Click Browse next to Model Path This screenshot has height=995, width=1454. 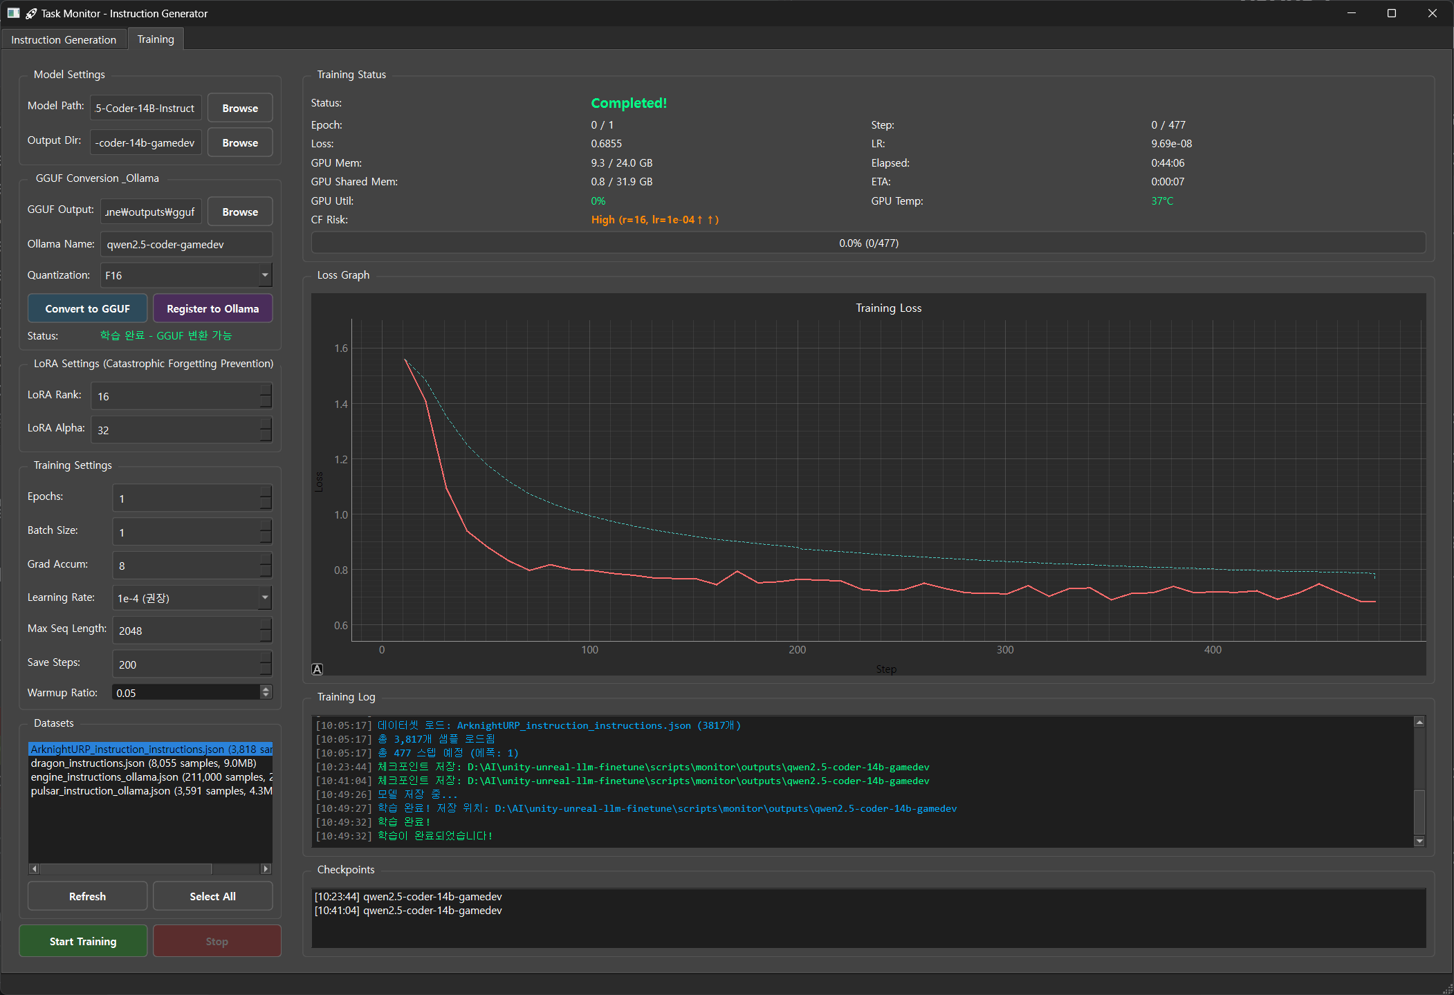[239, 108]
